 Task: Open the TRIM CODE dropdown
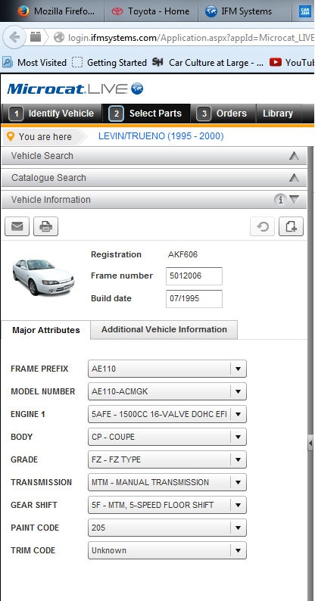tap(167, 550)
